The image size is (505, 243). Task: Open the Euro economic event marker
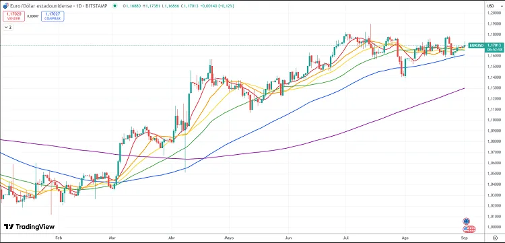click(466, 221)
